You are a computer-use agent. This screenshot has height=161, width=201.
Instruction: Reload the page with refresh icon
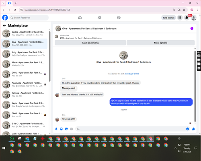click(15, 10)
